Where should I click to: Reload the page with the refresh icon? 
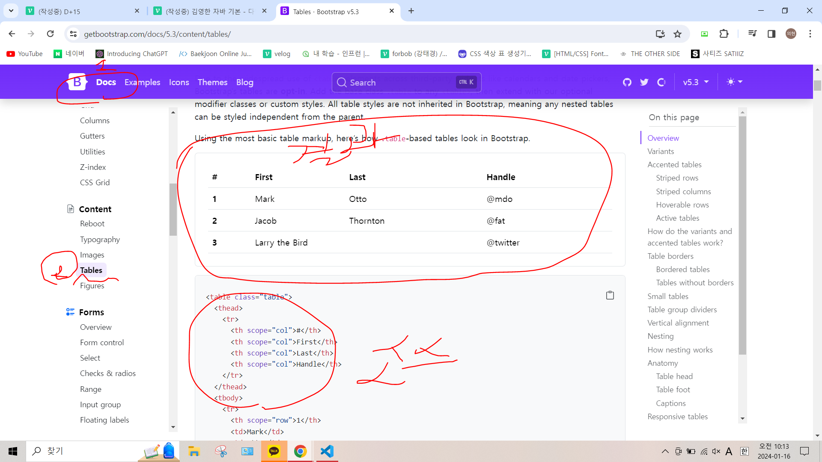point(51,34)
